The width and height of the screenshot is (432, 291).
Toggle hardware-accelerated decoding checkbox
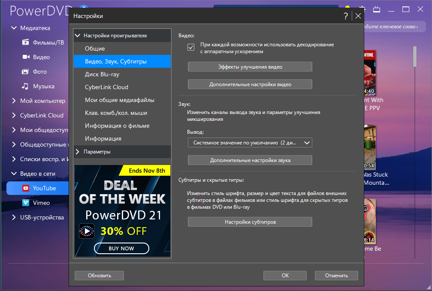click(x=191, y=47)
